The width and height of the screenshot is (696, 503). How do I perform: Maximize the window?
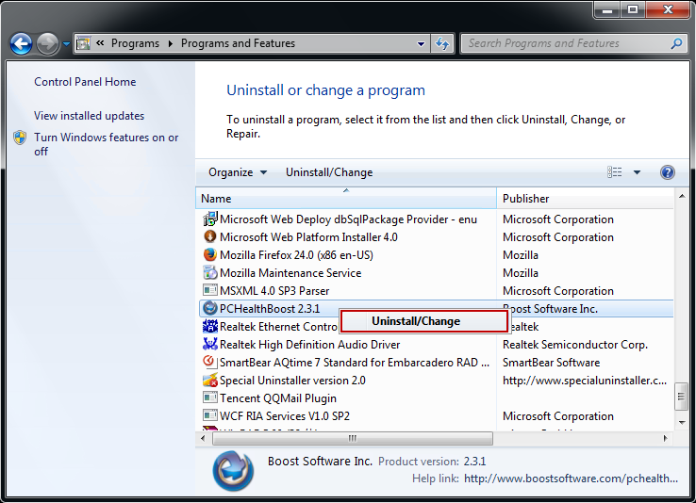(x=633, y=9)
